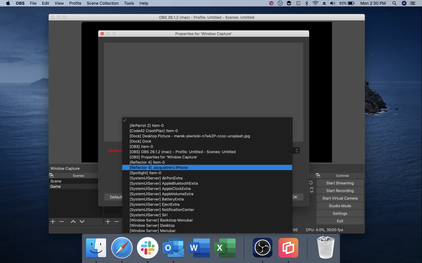422x263 pixels.
Task: Move scene up with the up arrow icon
Action: point(73,221)
